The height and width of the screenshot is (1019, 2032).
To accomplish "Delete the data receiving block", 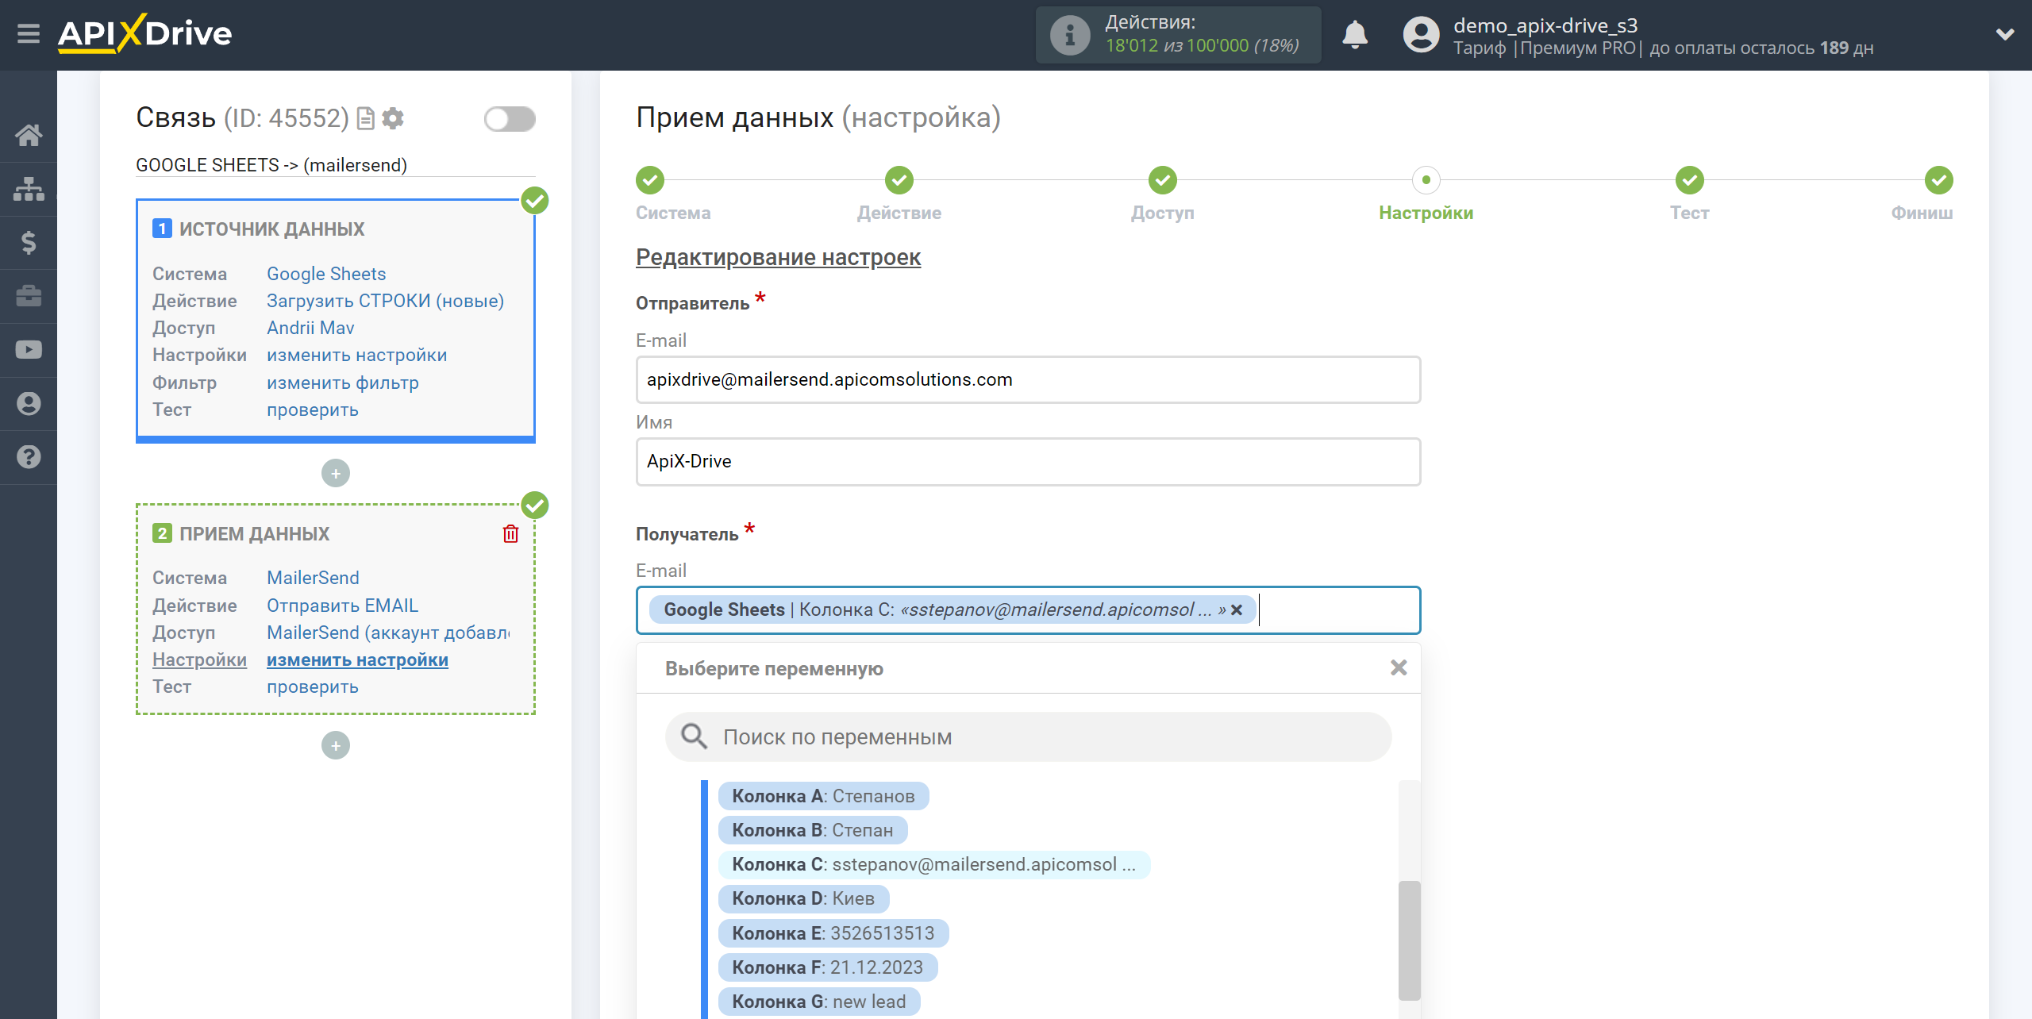I will [x=510, y=533].
